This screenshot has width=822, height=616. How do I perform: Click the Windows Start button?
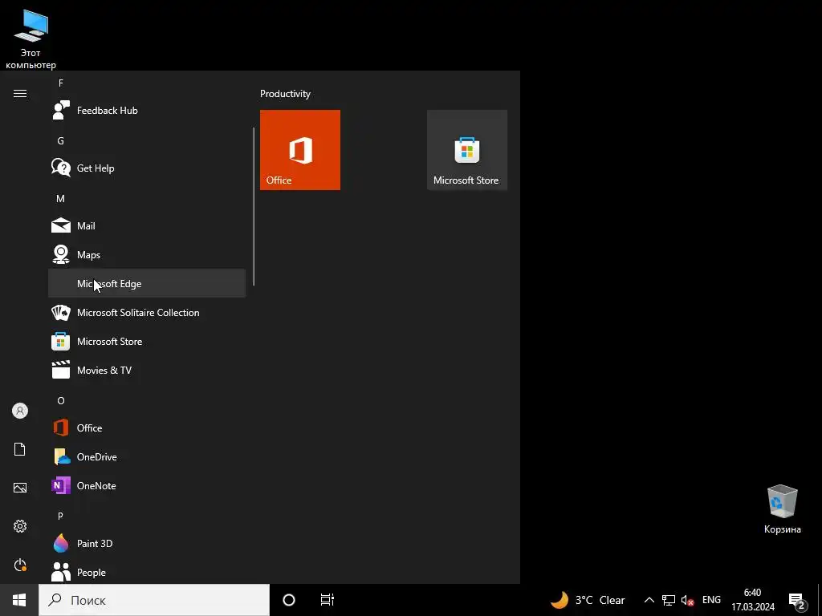[19, 600]
